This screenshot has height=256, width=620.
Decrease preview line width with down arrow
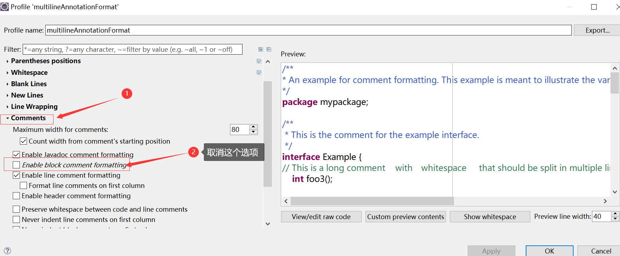[x=615, y=219]
